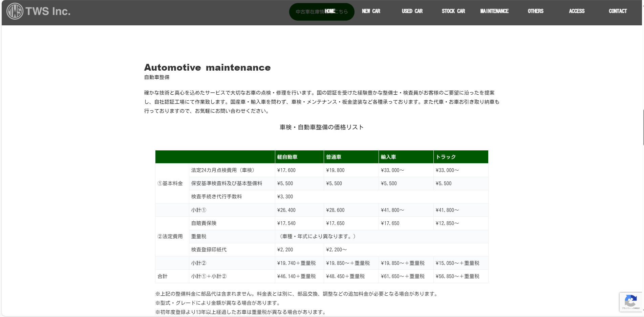Screen dimensions: 644x317
Task: Click the ¥26,400 subtotal cell
Action: (x=299, y=210)
